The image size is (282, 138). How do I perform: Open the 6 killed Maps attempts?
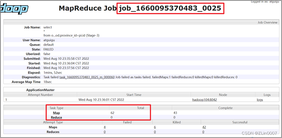(155, 127)
